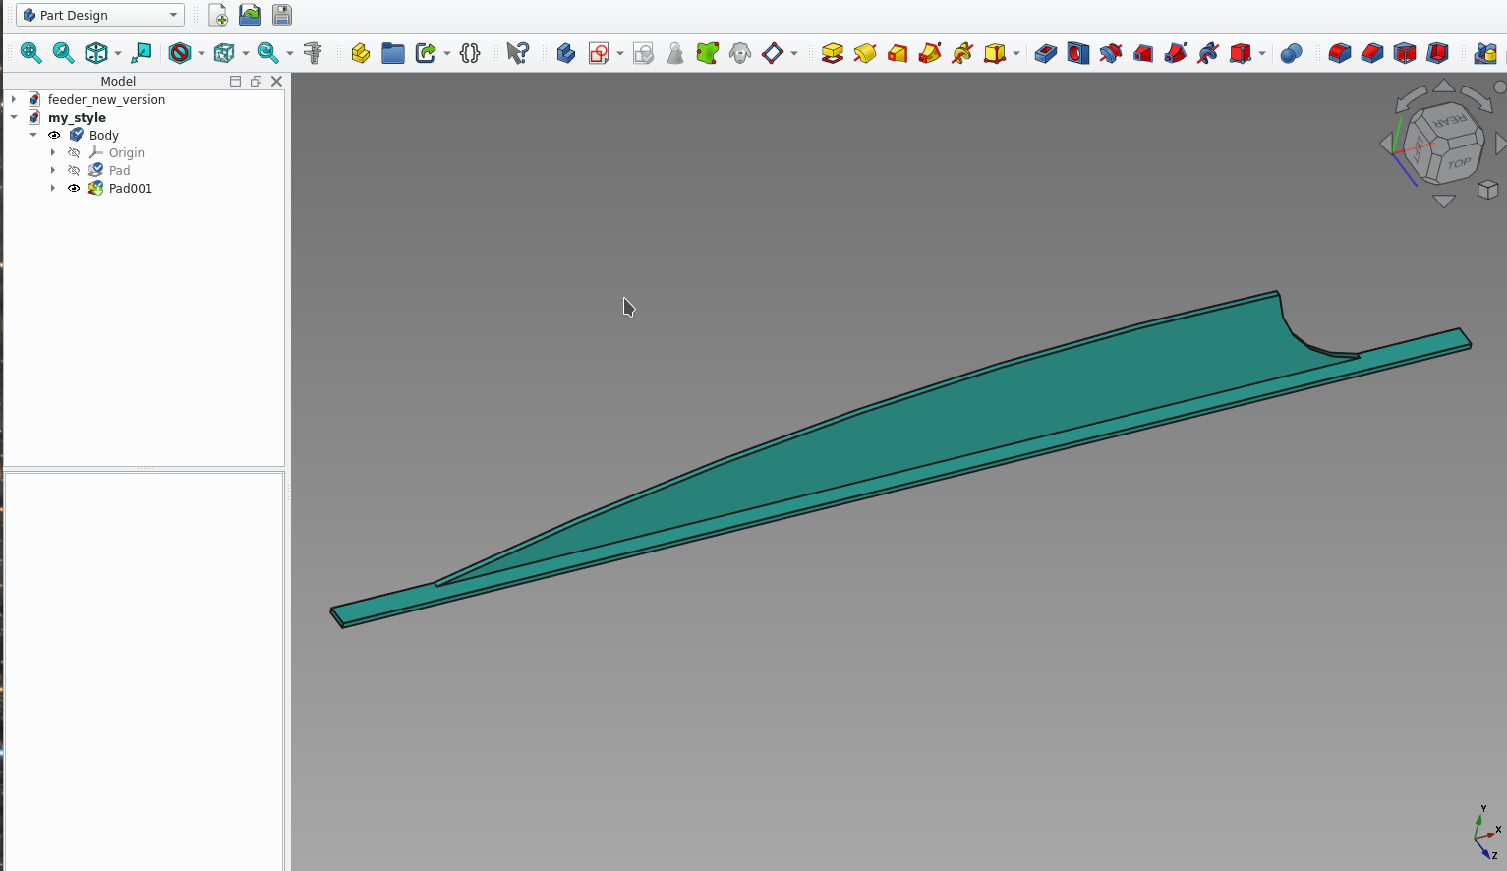Select the Pad tool icon
Image resolution: width=1507 pixels, height=871 pixels.
point(833,53)
